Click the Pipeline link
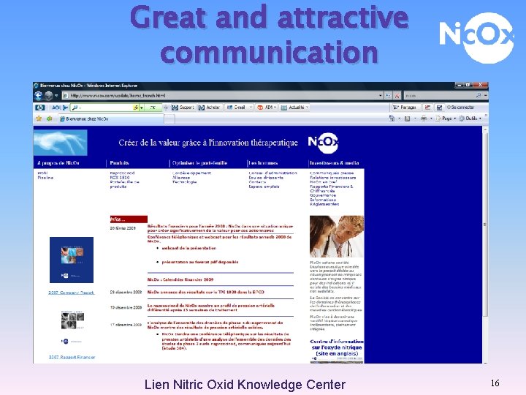This screenshot has height=395, width=526. (x=45, y=178)
